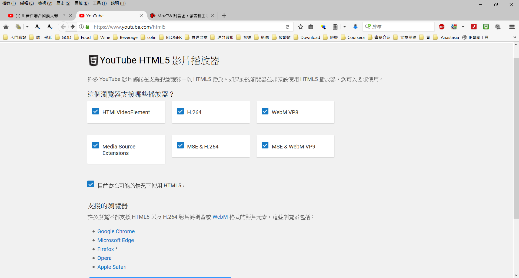Screen dimensions: 519x278
Task: Follow the Microsoft Edge link
Action: (x=115, y=240)
